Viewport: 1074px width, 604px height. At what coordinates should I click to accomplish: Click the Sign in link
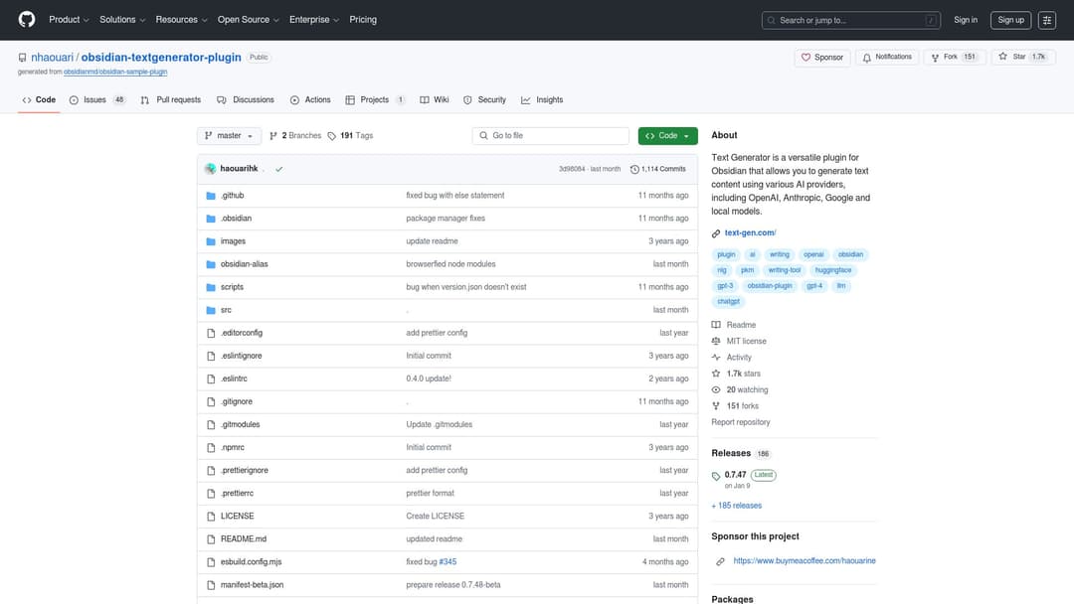[x=965, y=20]
